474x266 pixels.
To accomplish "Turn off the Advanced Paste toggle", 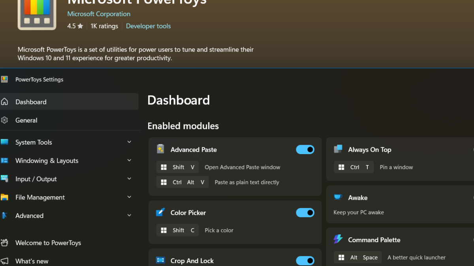I will coord(305,149).
